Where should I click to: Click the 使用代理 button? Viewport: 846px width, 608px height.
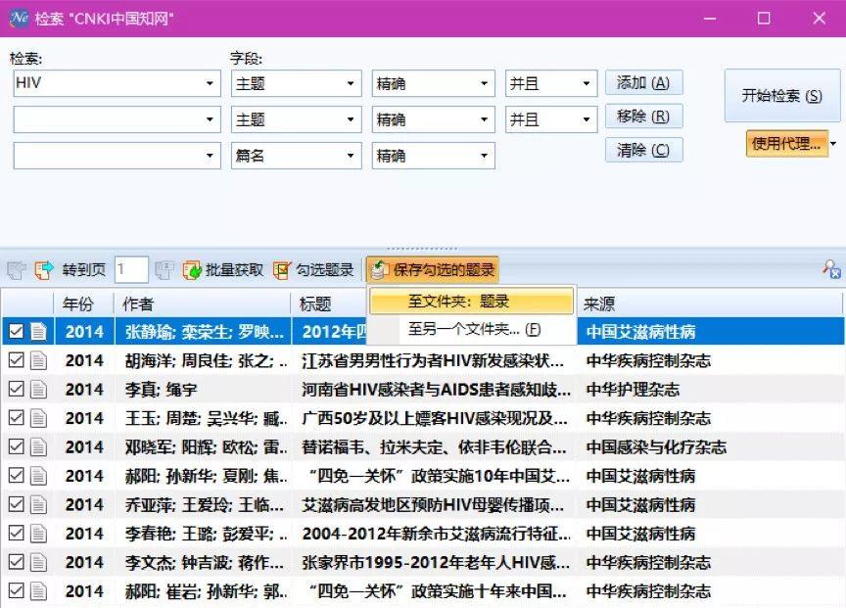pos(786,144)
